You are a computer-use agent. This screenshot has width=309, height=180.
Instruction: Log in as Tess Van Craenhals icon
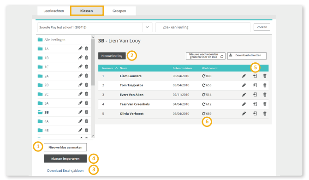[x=255, y=104]
